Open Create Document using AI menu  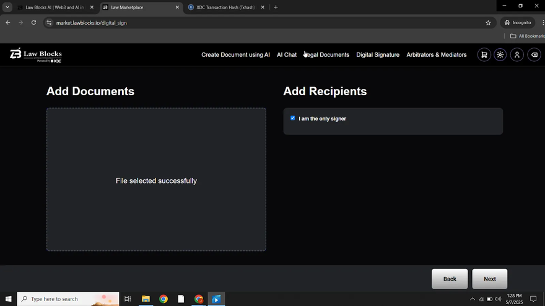coord(235,55)
